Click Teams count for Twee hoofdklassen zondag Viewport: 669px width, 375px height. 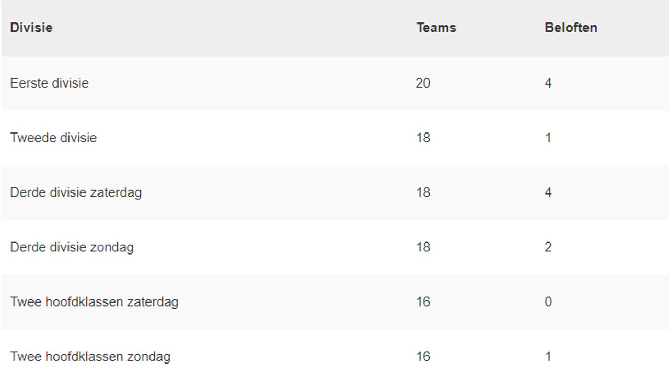[x=423, y=357]
